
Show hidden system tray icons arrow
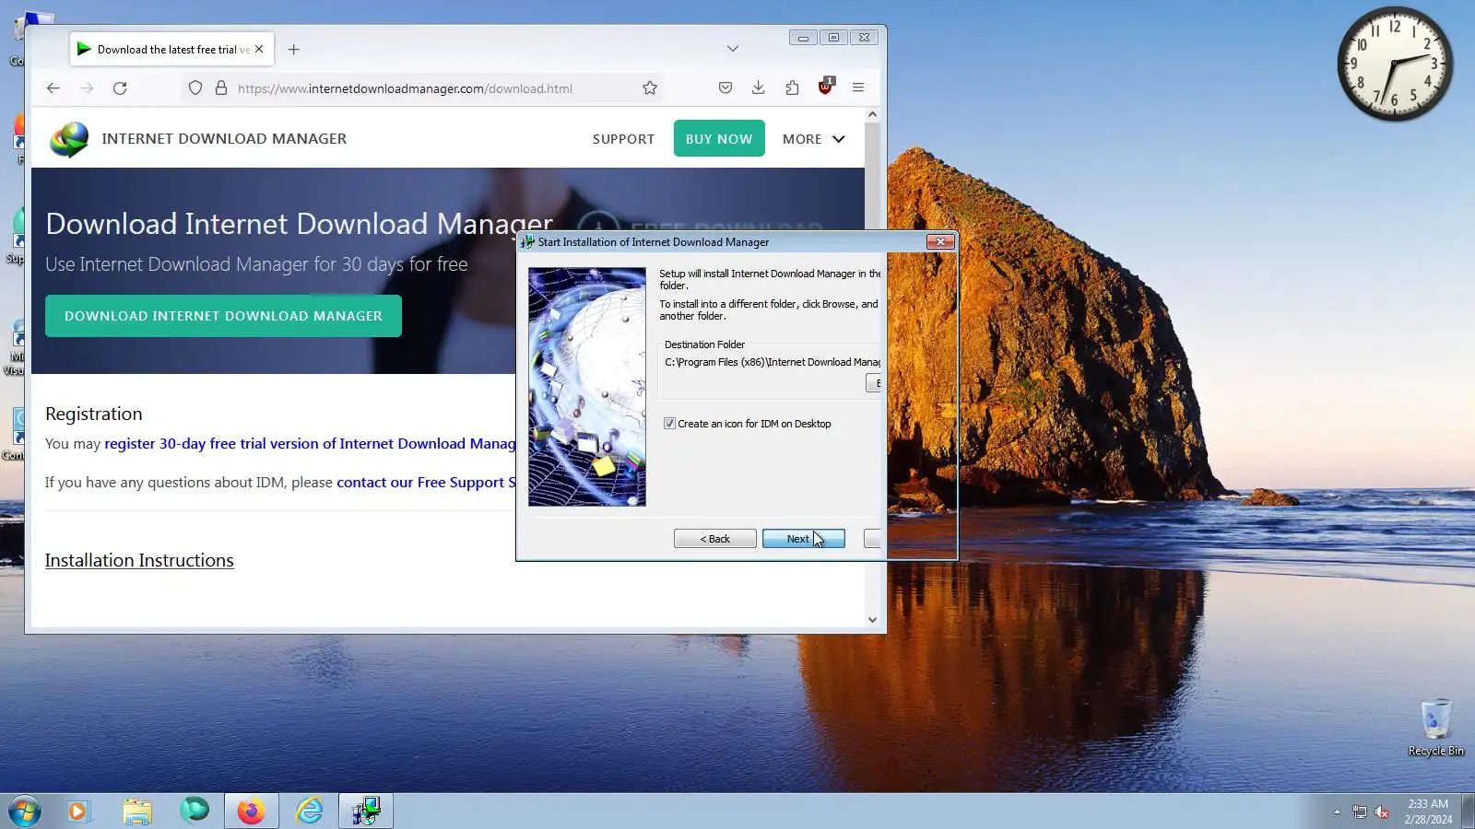(x=1337, y=811)
